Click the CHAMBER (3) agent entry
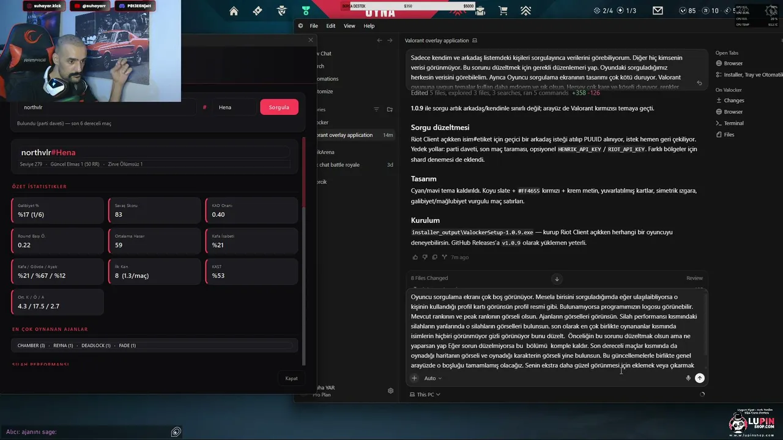Image resolution: width=783 pixels, height=440 pixels. [x=31, y=345]
